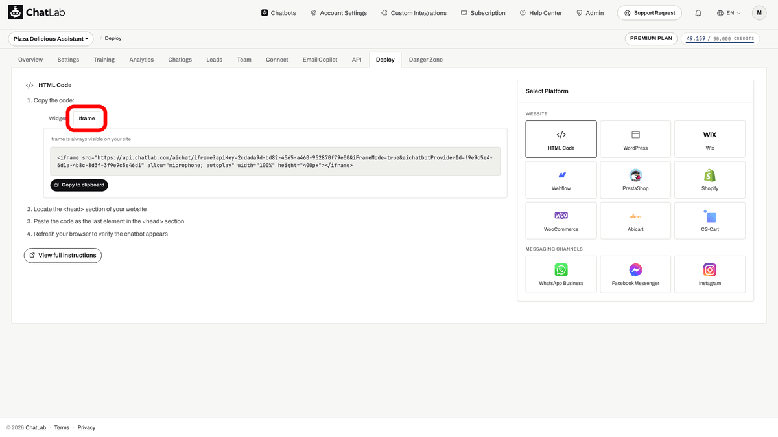Image resolution: width=778 pixels, height=437 pixels.
Task: Open the Admin section
Action: (x=589, y=13)
